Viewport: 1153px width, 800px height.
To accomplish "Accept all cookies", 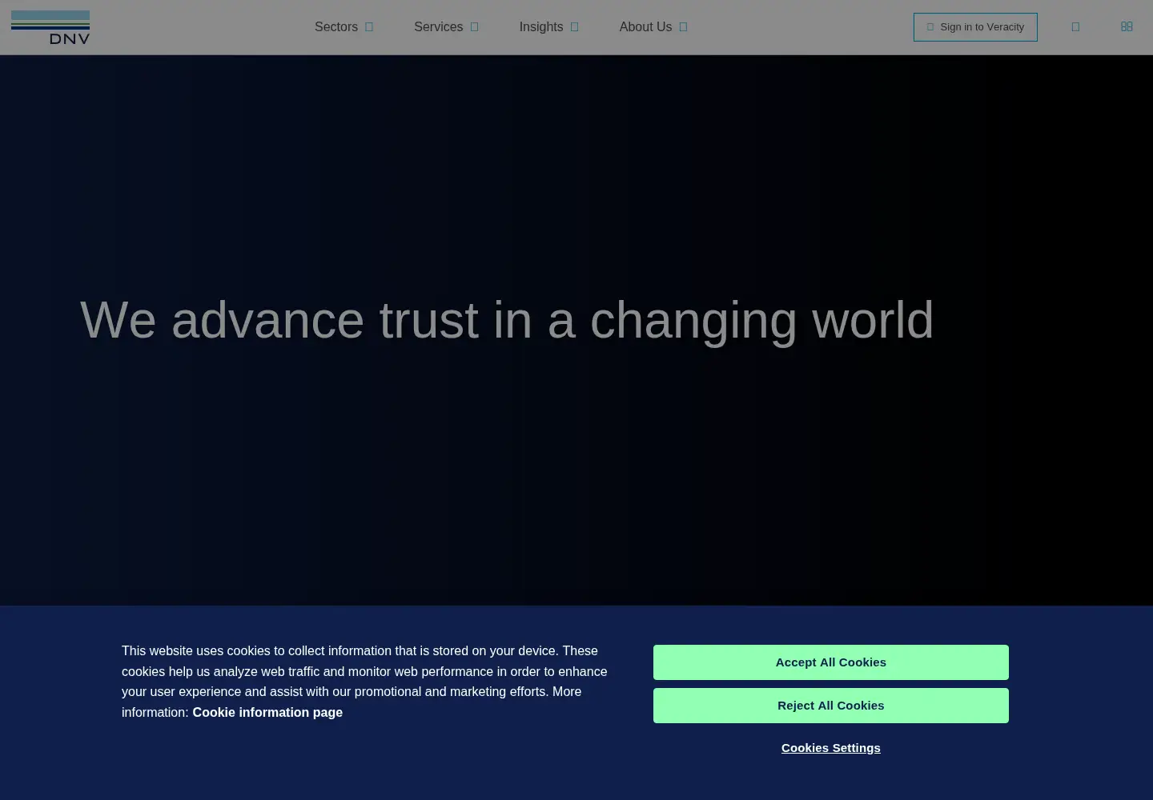I will tap(831, 662).
